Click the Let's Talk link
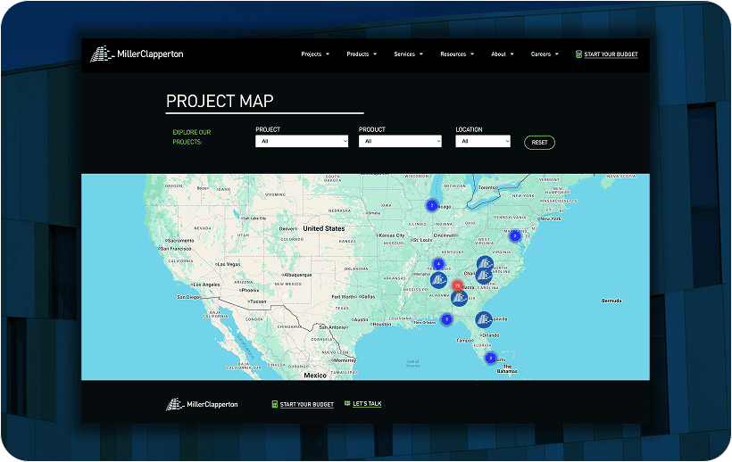 [x=367, y=404]
